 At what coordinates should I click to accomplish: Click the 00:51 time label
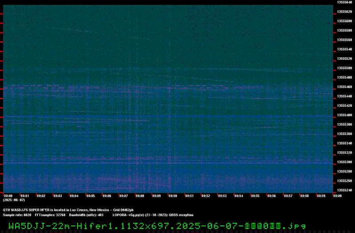tap(189, 196)
